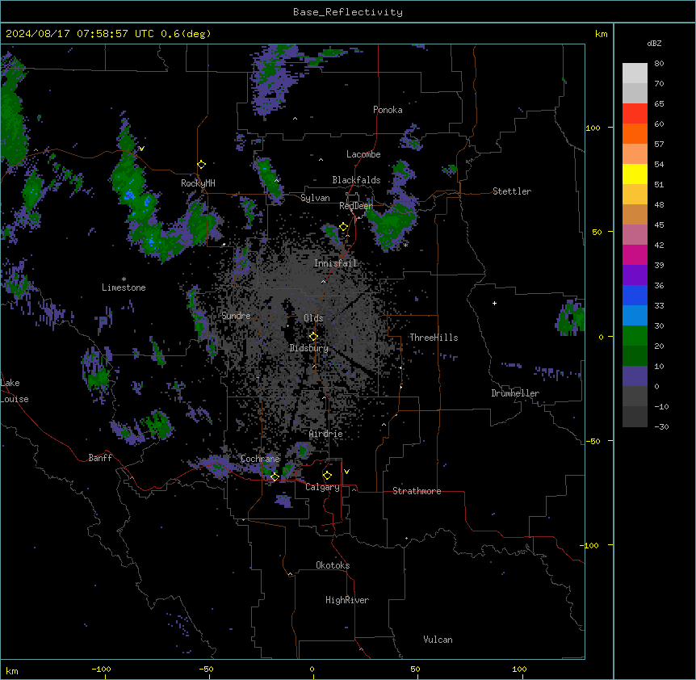Click the RedDeer city label
This screenshot has width=696, height=680.
pyautogui.click(x=356, y=206)
